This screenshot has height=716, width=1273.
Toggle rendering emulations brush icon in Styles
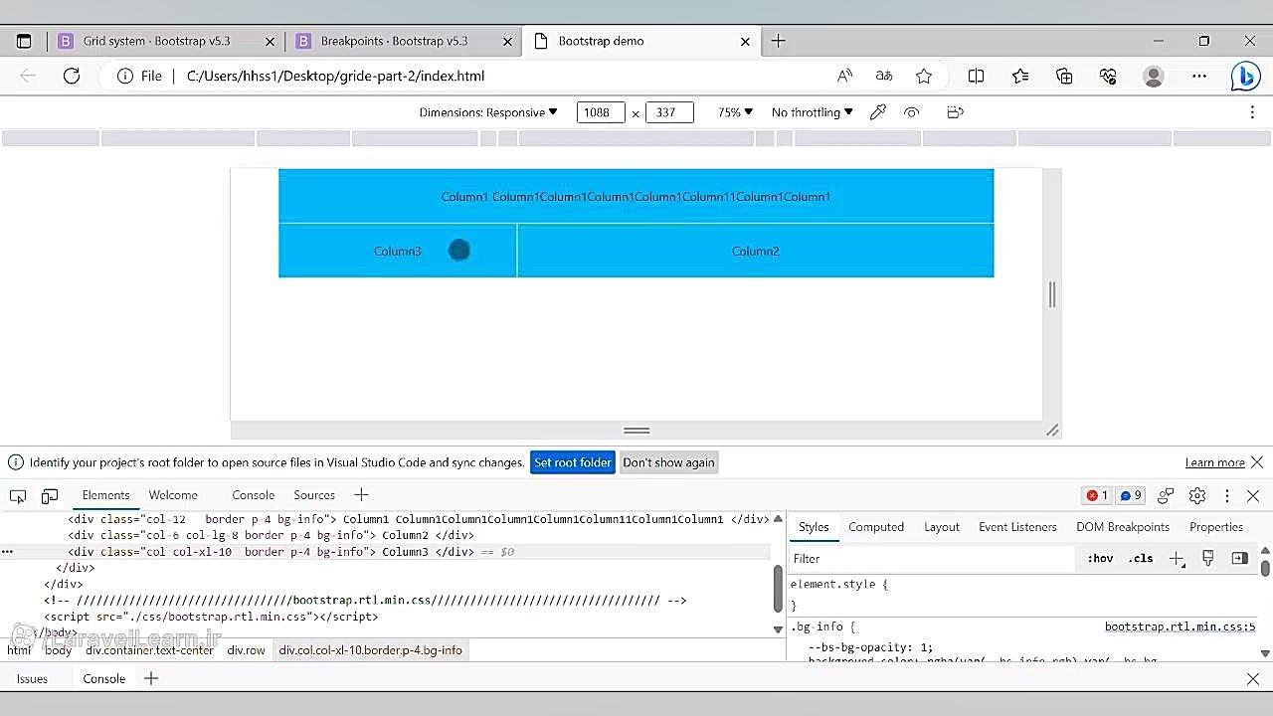[1208, 559]
